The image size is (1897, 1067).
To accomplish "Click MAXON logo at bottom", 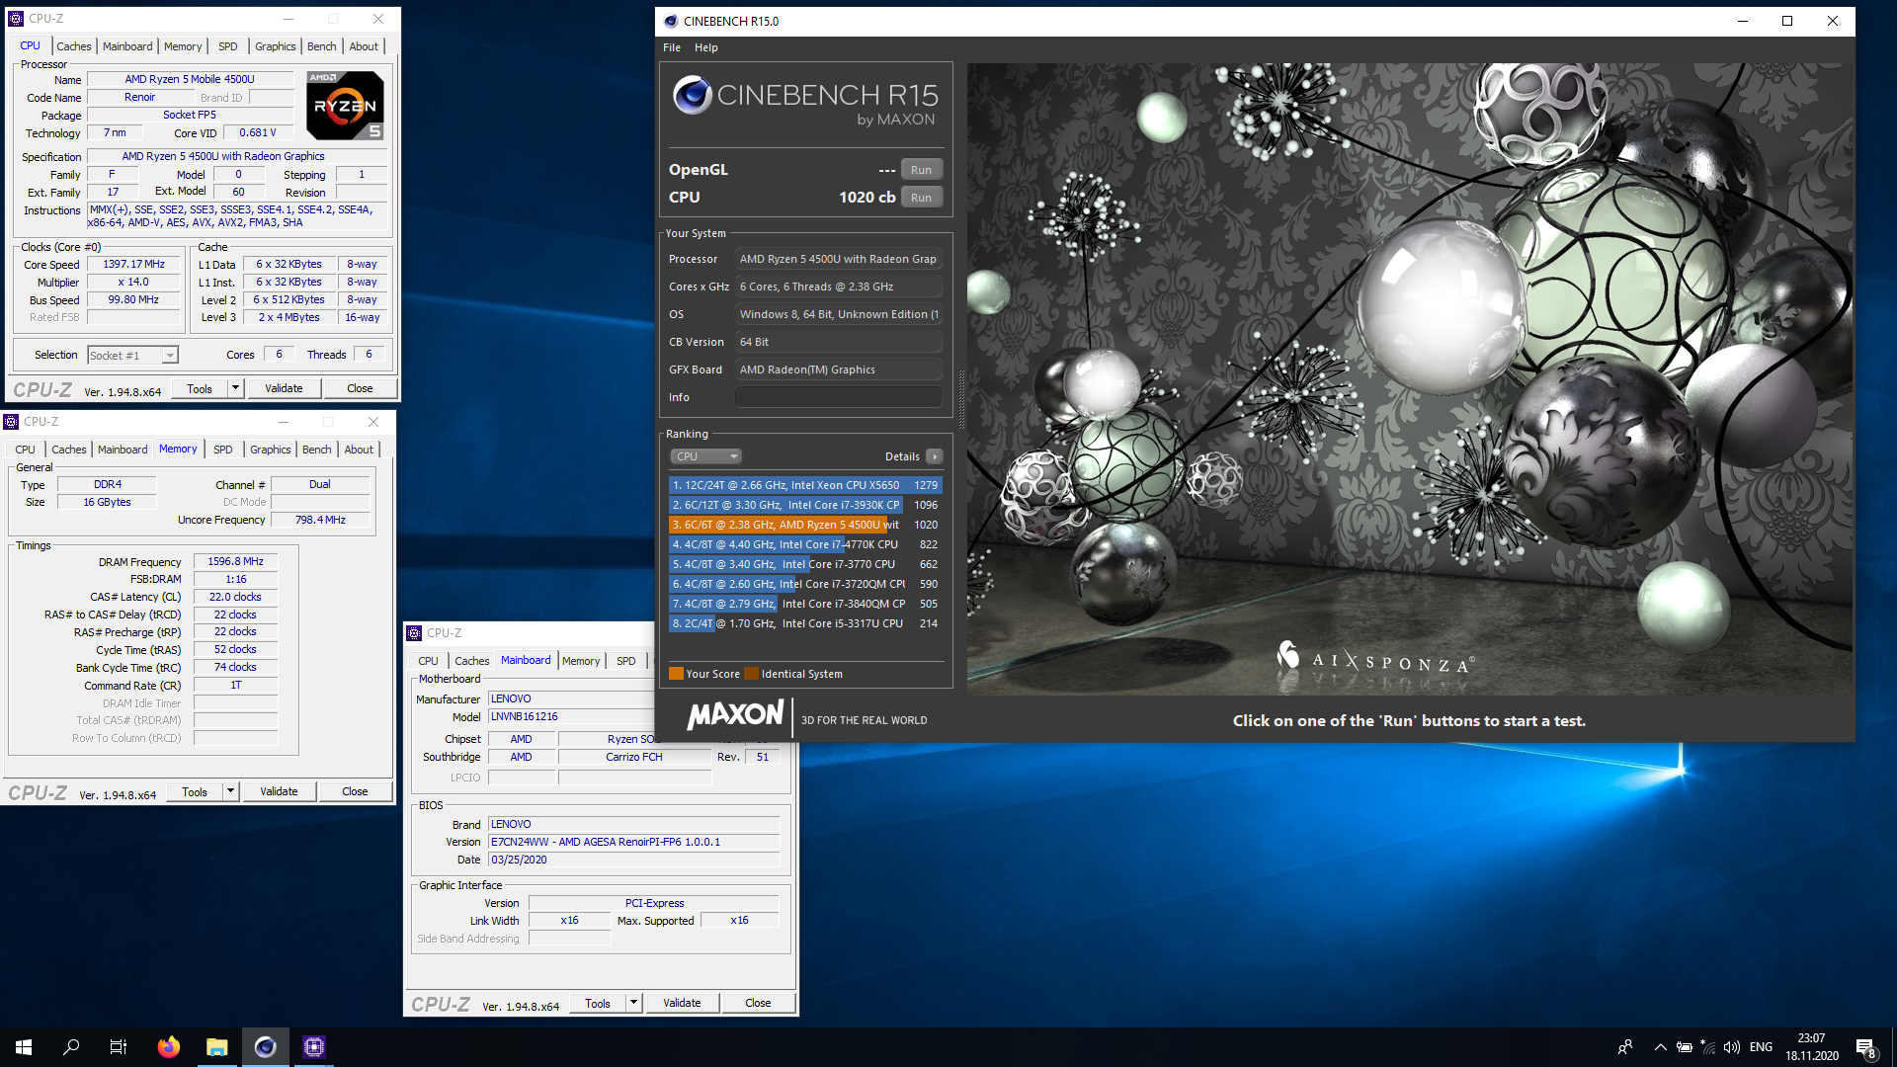I will [x=735, y=715].
